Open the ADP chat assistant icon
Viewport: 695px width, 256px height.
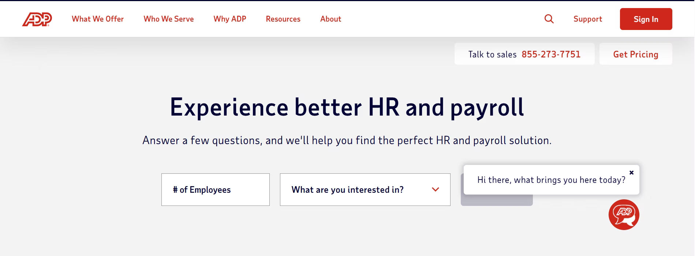pyautogui.click(x=624, y=215)
